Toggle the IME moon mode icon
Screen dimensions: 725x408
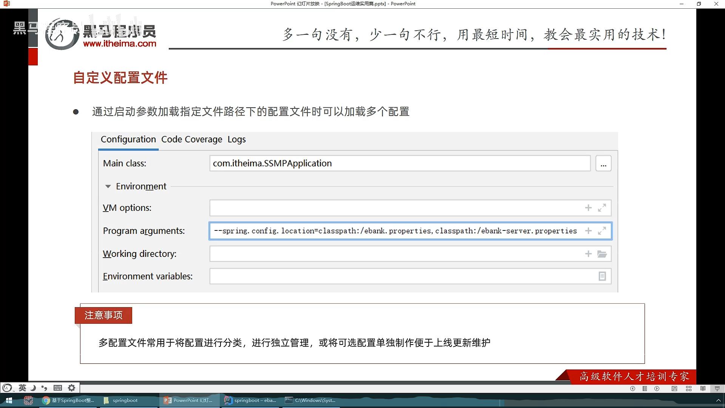click(x=33, y=388)
